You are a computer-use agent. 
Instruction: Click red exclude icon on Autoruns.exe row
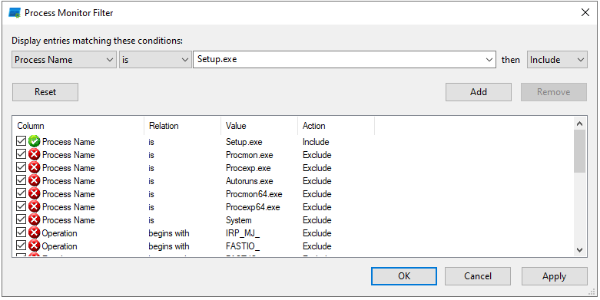34,181
